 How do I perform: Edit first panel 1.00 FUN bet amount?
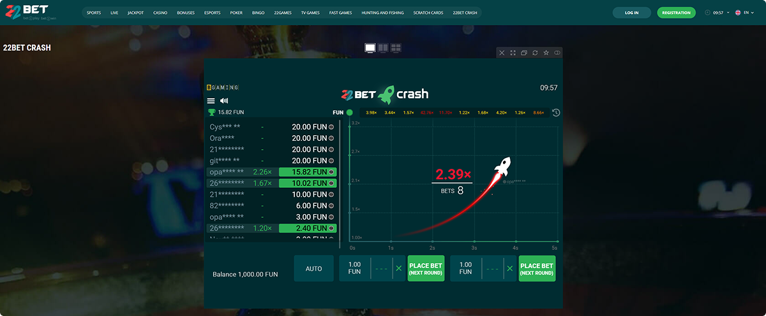(354, 268)
